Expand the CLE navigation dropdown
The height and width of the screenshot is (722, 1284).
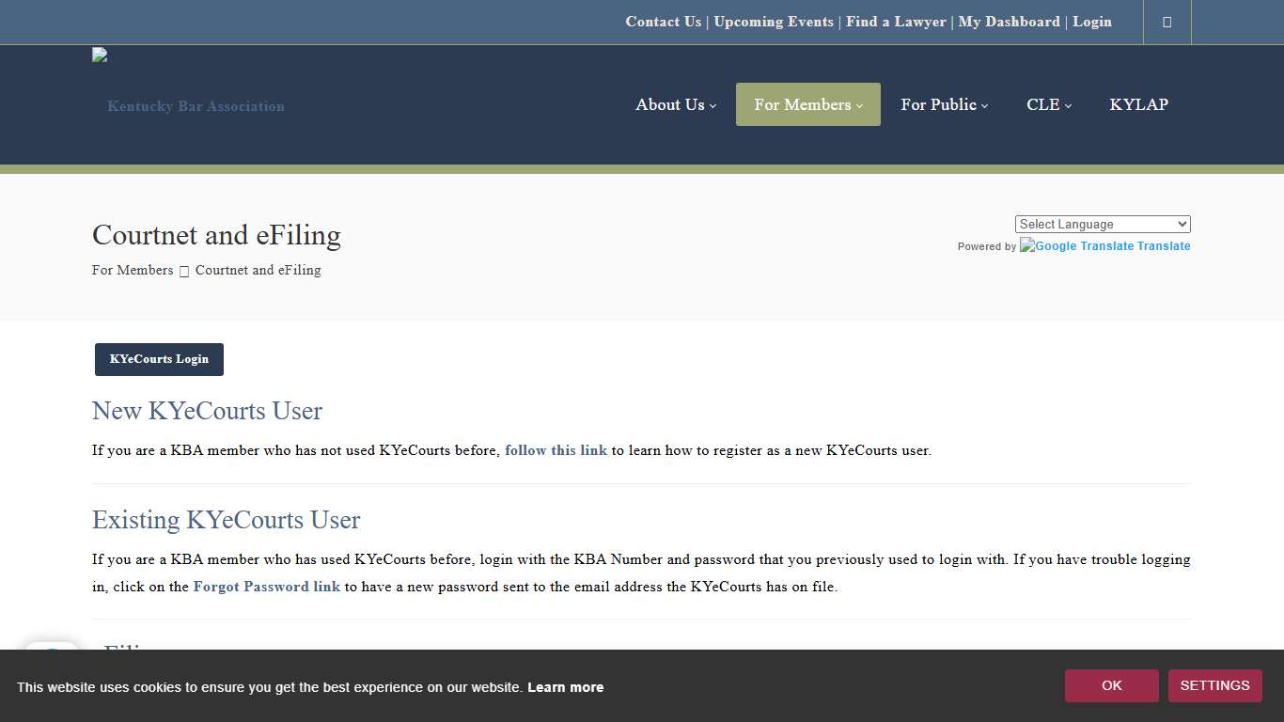pos(1043,104)
